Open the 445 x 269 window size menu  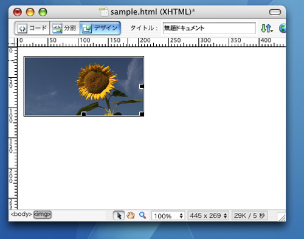pyautogui.click(x=209, y=215)
